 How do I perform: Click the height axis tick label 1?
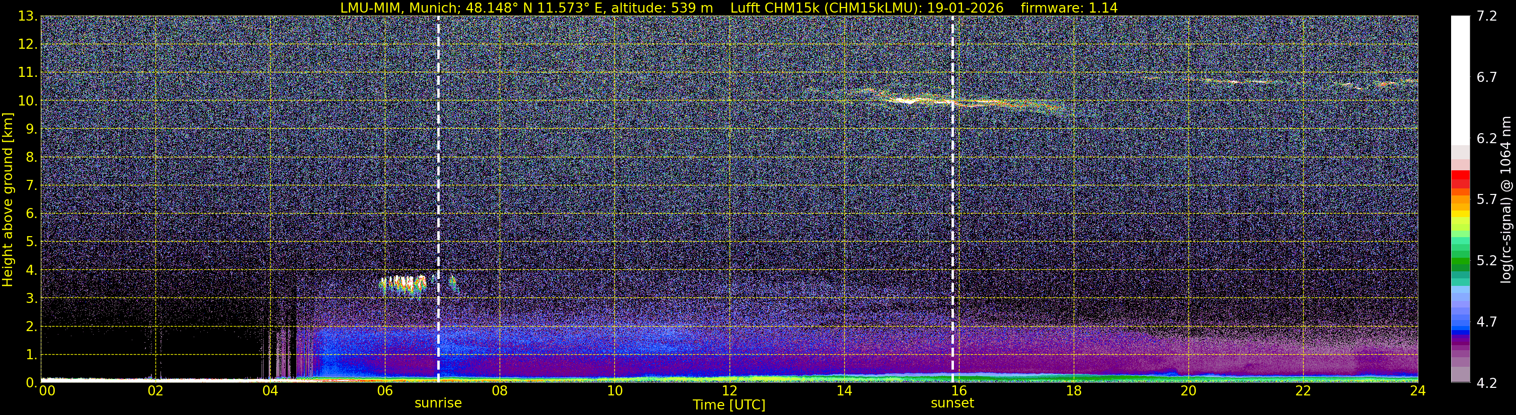click(x=31, y=355)
